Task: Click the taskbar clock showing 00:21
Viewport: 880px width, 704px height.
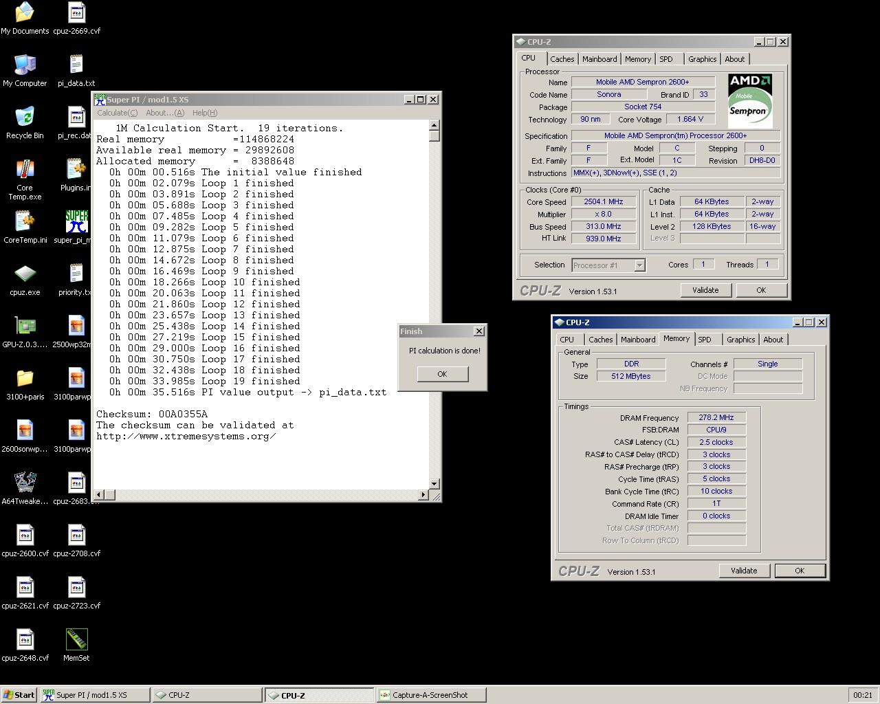Action: pyautogui.click(x=863, y=695)
